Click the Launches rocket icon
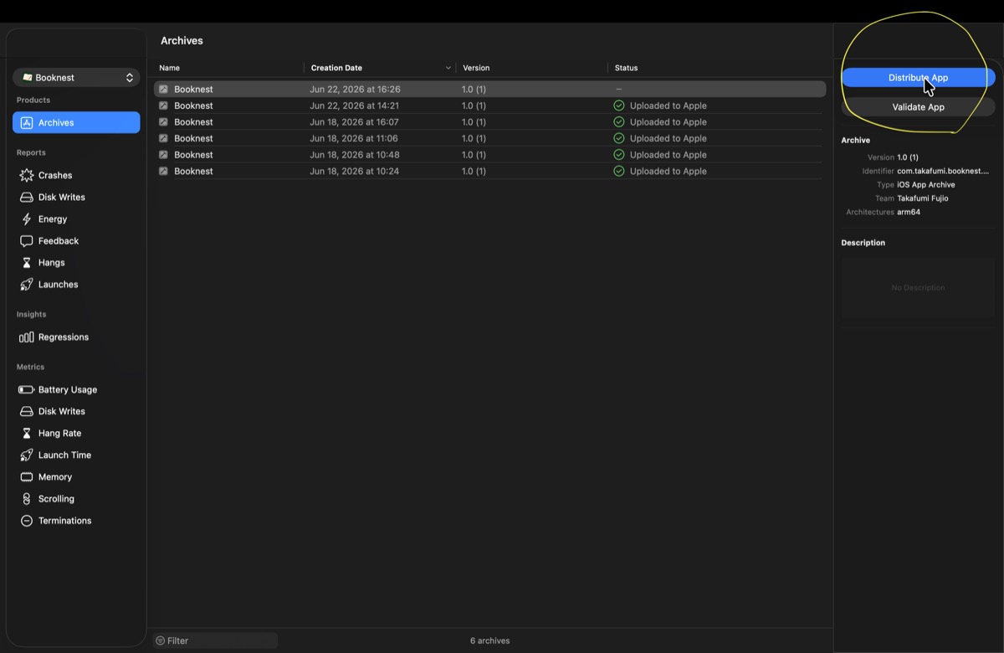Viewport: 1004px width, 653px height. pyautogui.click(x=26, y=285)
